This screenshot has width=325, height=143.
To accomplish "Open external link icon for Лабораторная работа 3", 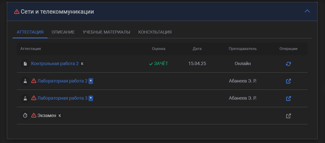I will (288, 98).
